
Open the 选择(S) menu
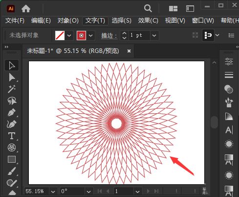point(122,21)
